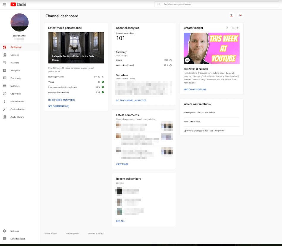Open the Lafayette Boutique Hotel video thumbnail
The image size is (282, 246).
click(75, 47)
